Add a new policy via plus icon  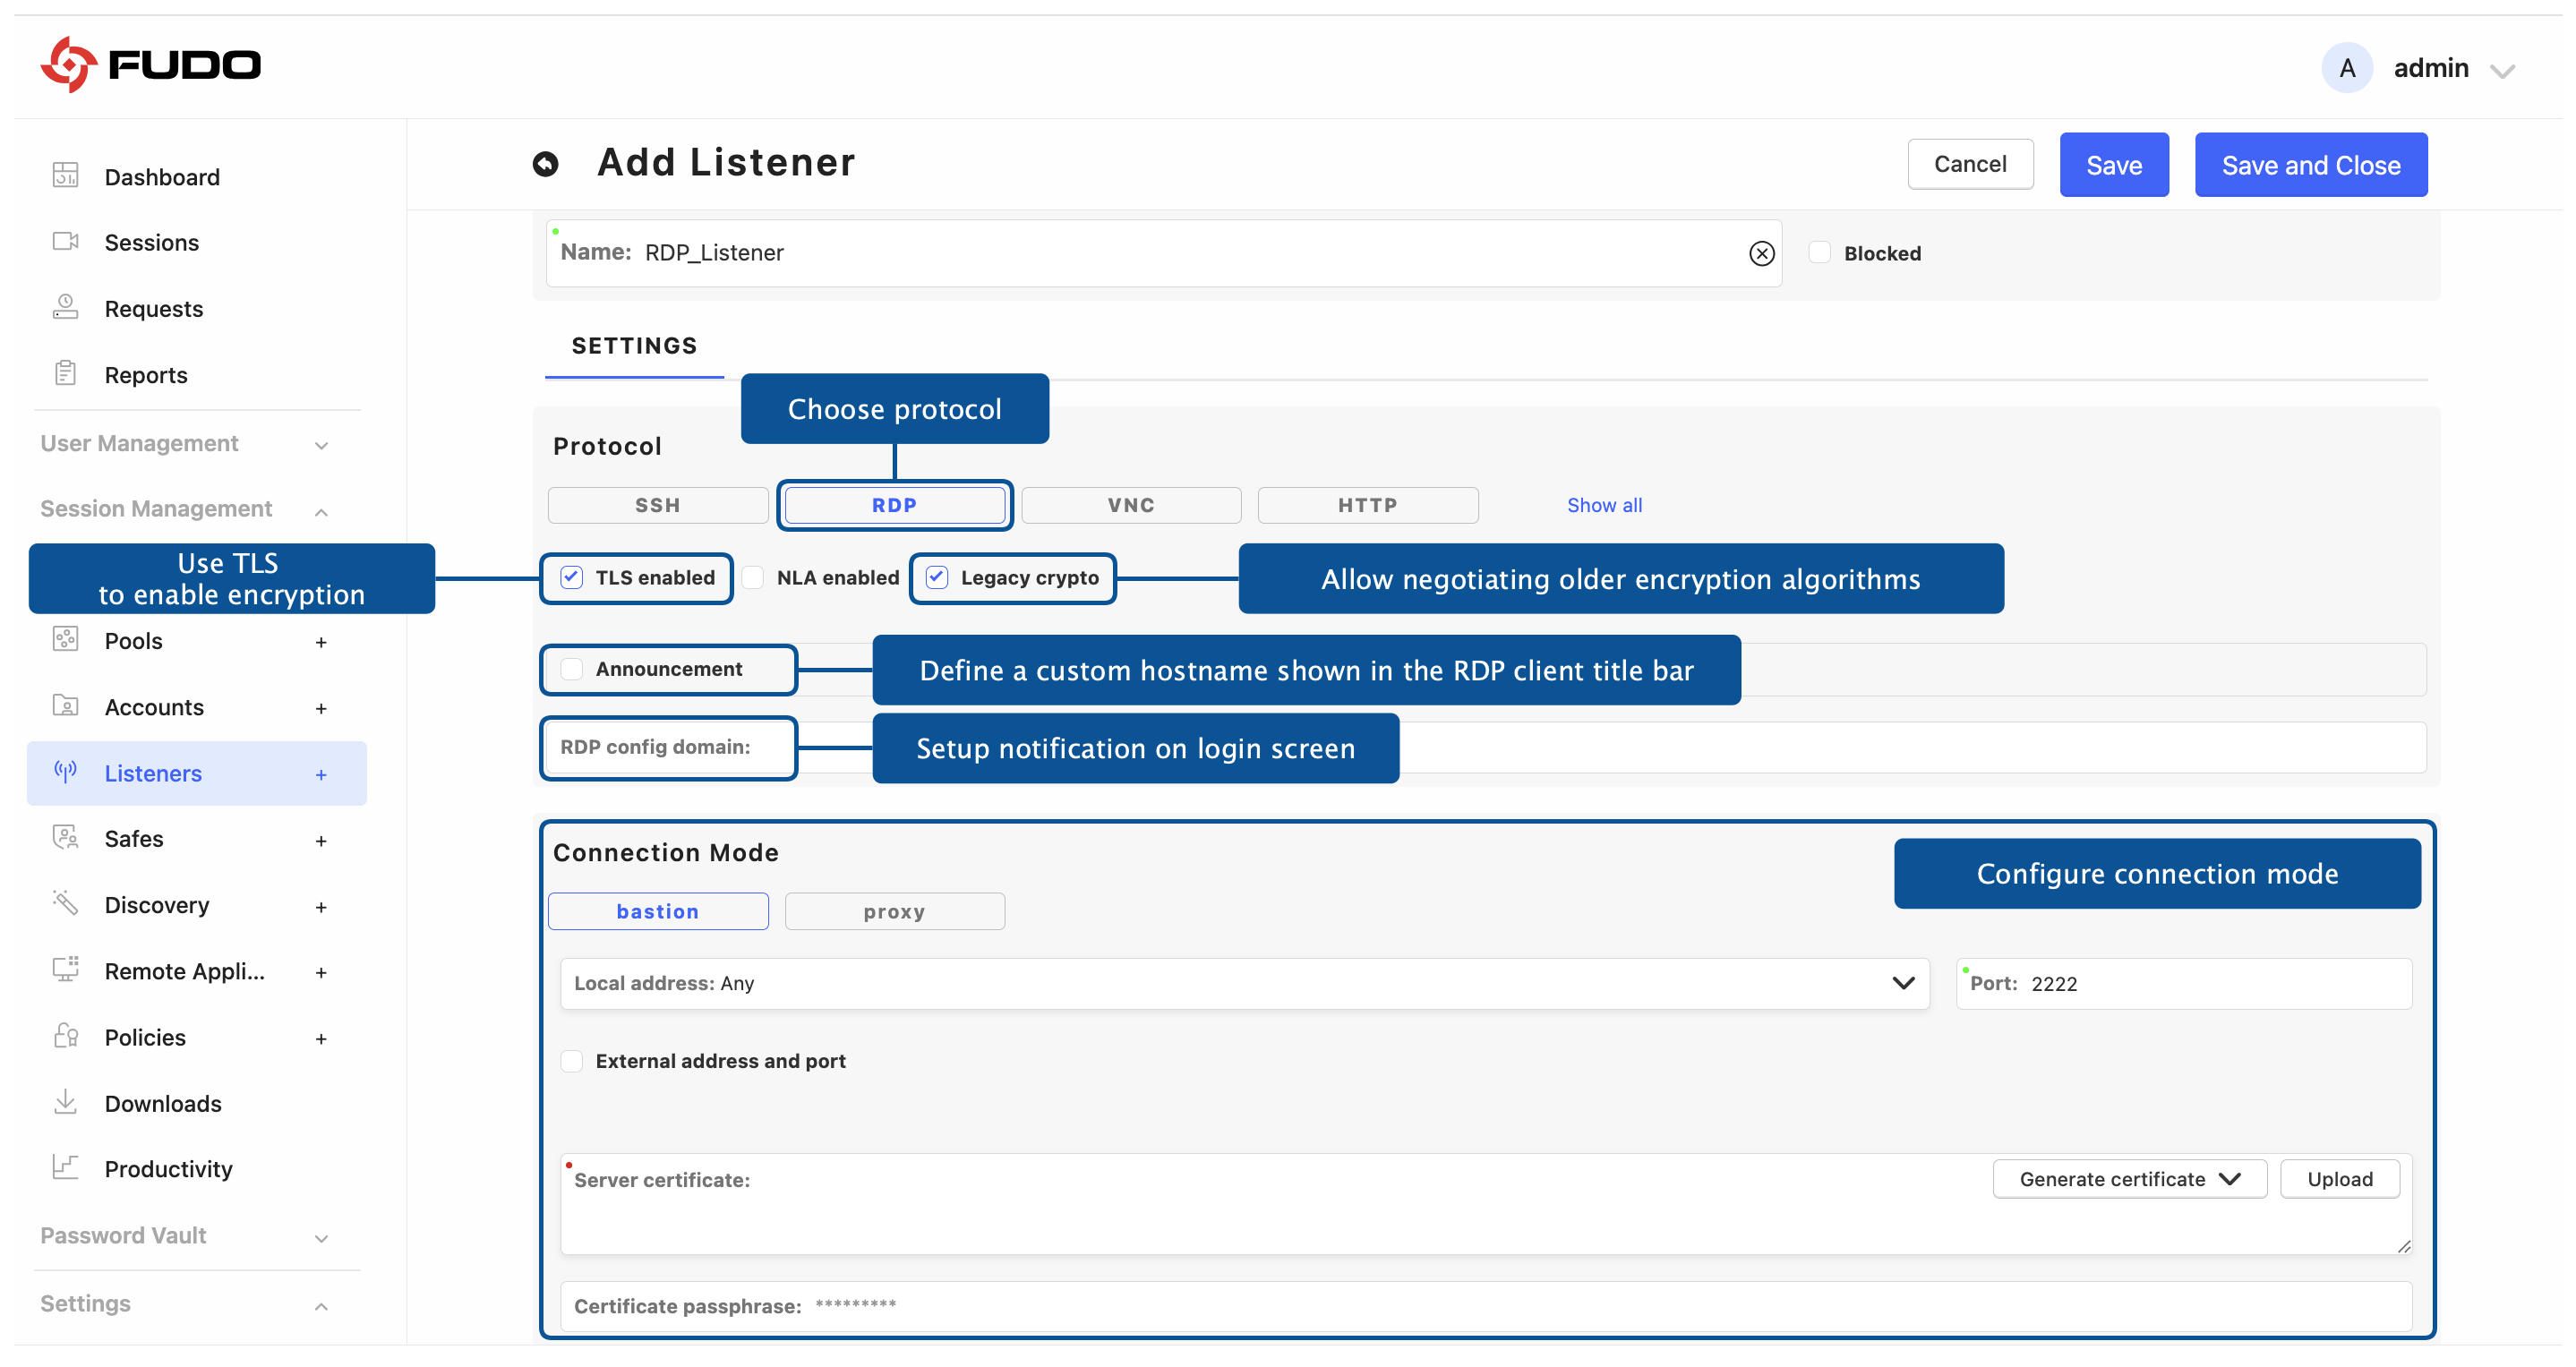point(321,1038)
